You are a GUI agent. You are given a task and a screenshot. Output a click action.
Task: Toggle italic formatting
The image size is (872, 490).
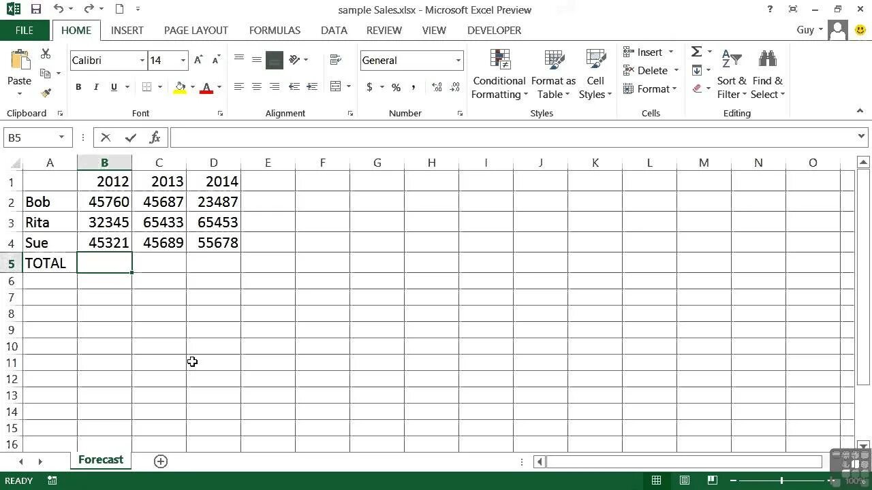pyautogui.click(x=95, y=87)
